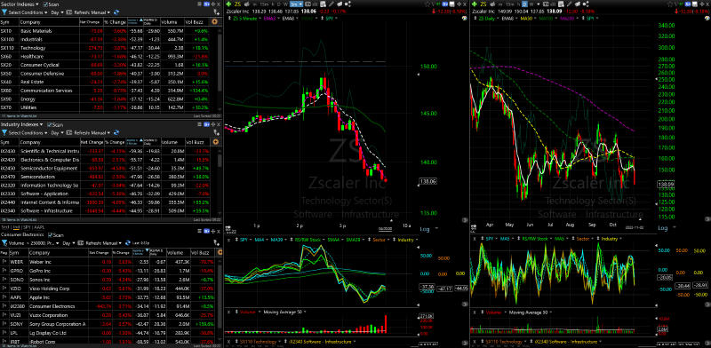Click green plus icon in ZS Daily chart toolbar
Image resolution: width=711 pixels, height=348 pixels.
[475, 4]
